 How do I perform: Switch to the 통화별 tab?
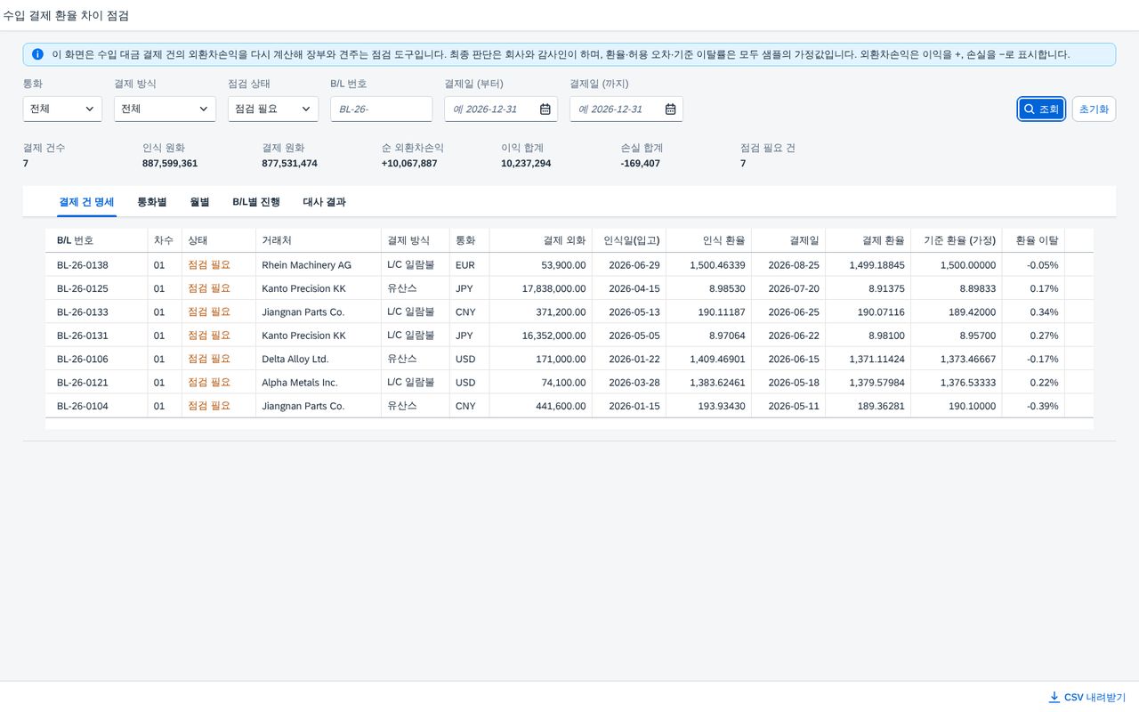point(152,202)
